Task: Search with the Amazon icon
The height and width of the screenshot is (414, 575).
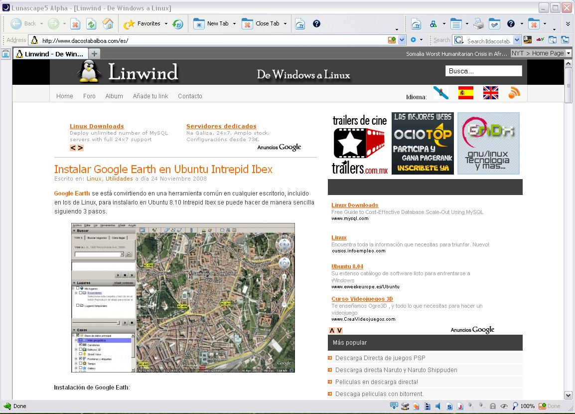Action: point(528,39)
